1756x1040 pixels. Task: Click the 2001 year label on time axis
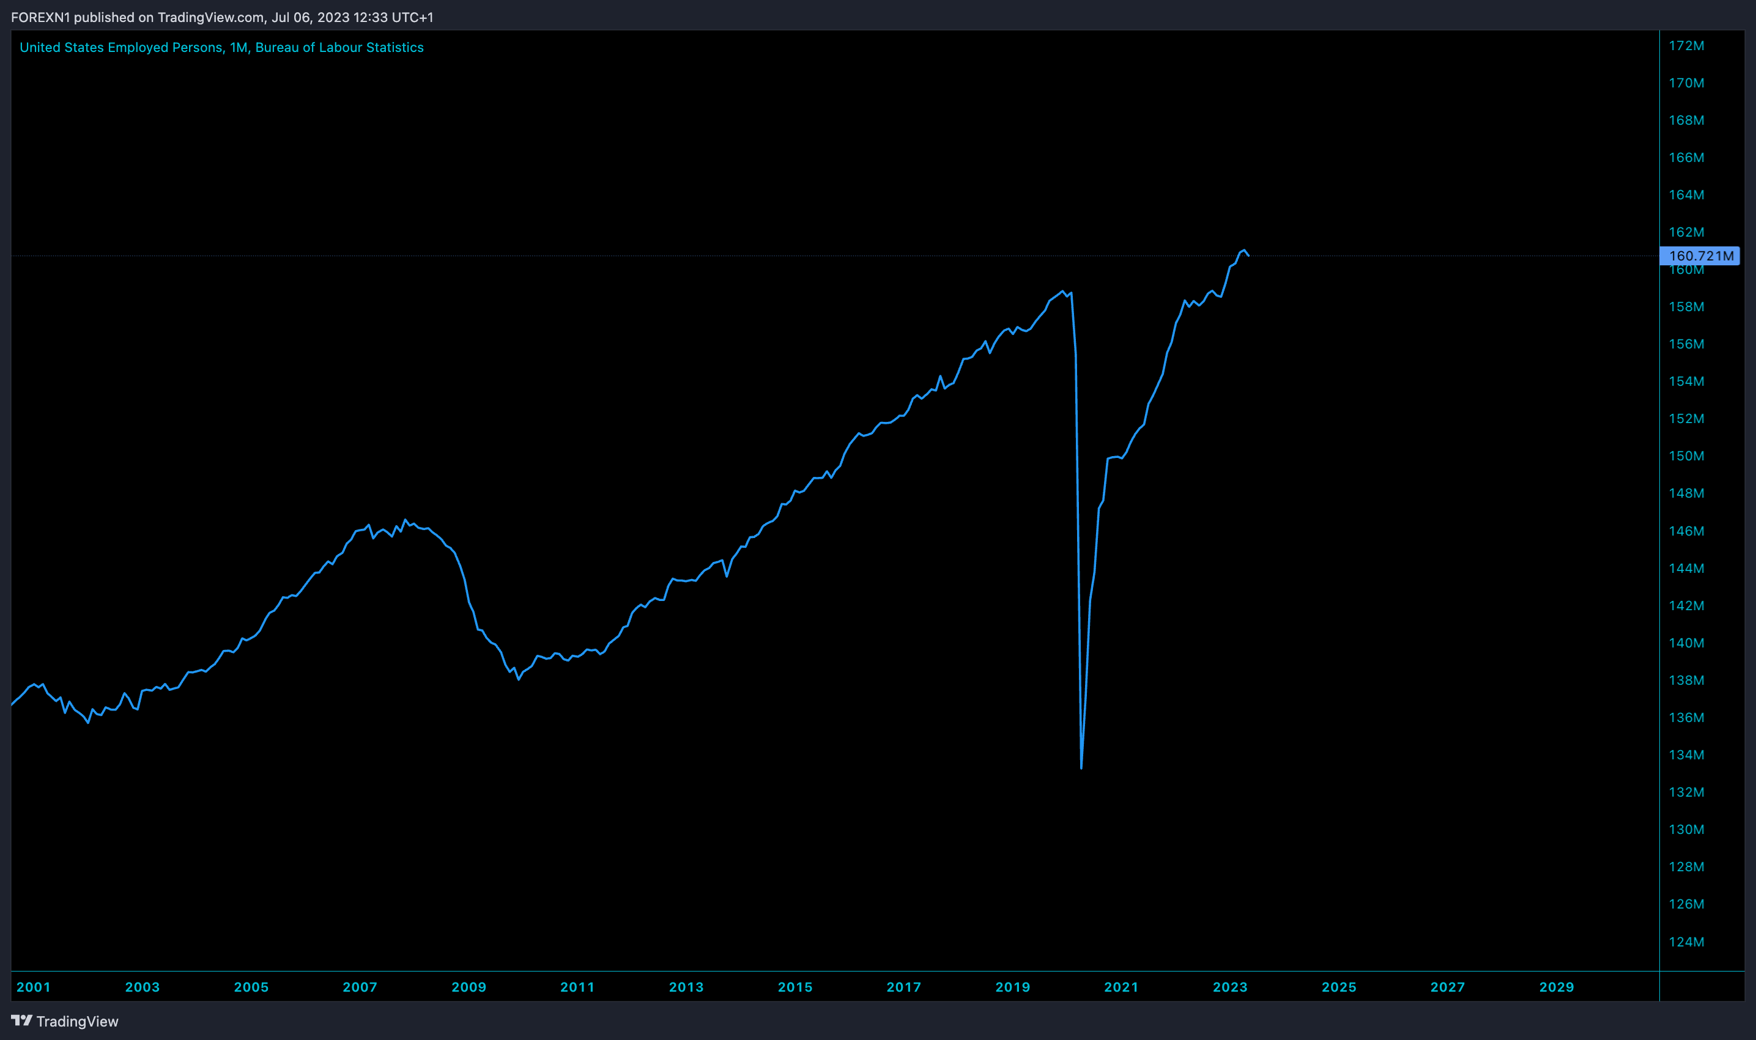(x=34, y=987)
